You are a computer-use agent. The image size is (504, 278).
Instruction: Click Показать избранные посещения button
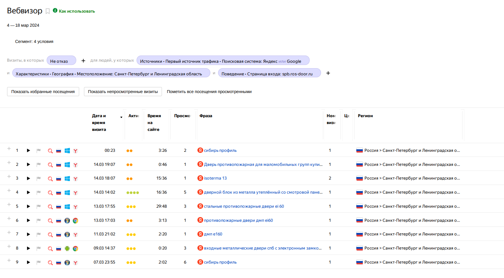click(x=43, y=92)
